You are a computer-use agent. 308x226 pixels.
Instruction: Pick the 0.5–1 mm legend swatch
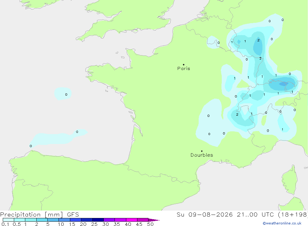coord(19,220)
